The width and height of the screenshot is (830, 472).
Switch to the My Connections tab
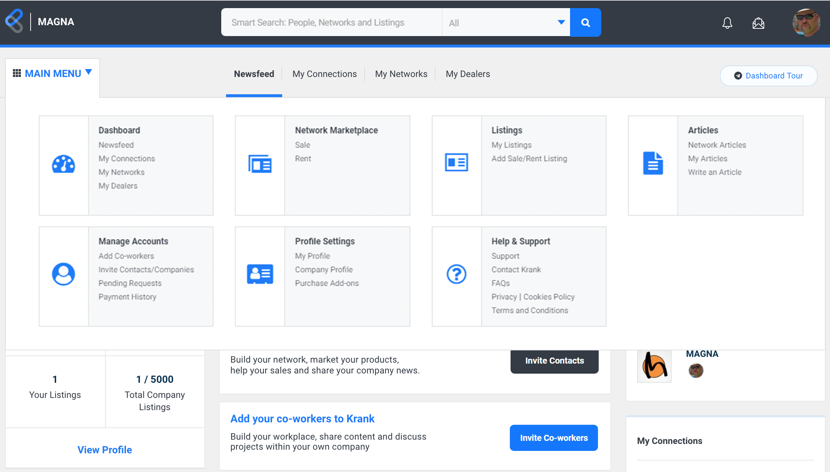point(325,74)
